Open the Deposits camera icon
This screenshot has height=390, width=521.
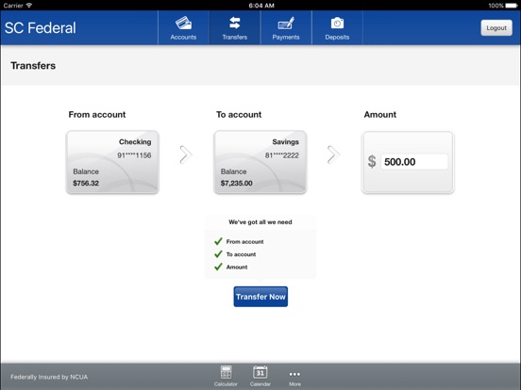click(337, 24)
